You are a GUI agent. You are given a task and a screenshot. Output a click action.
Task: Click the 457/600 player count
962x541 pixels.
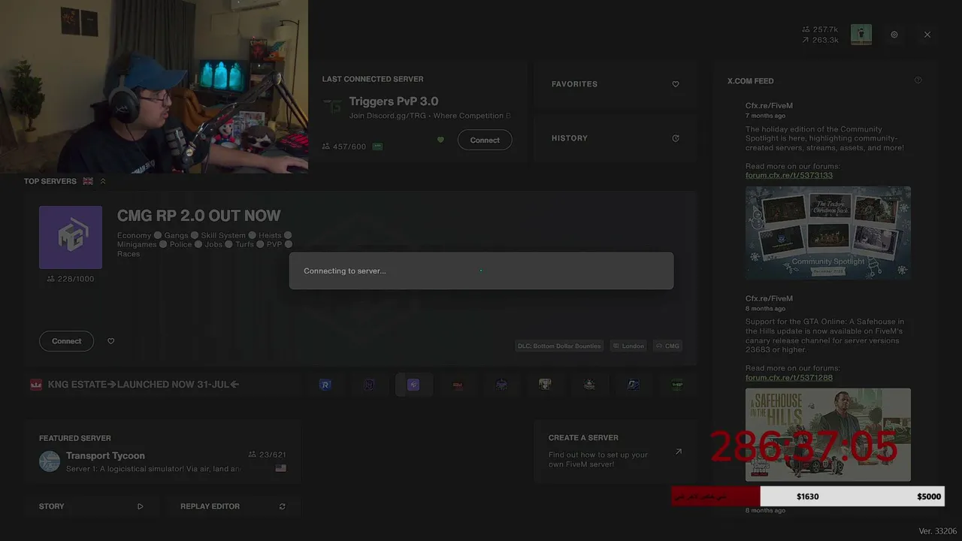tap(344, 147)
